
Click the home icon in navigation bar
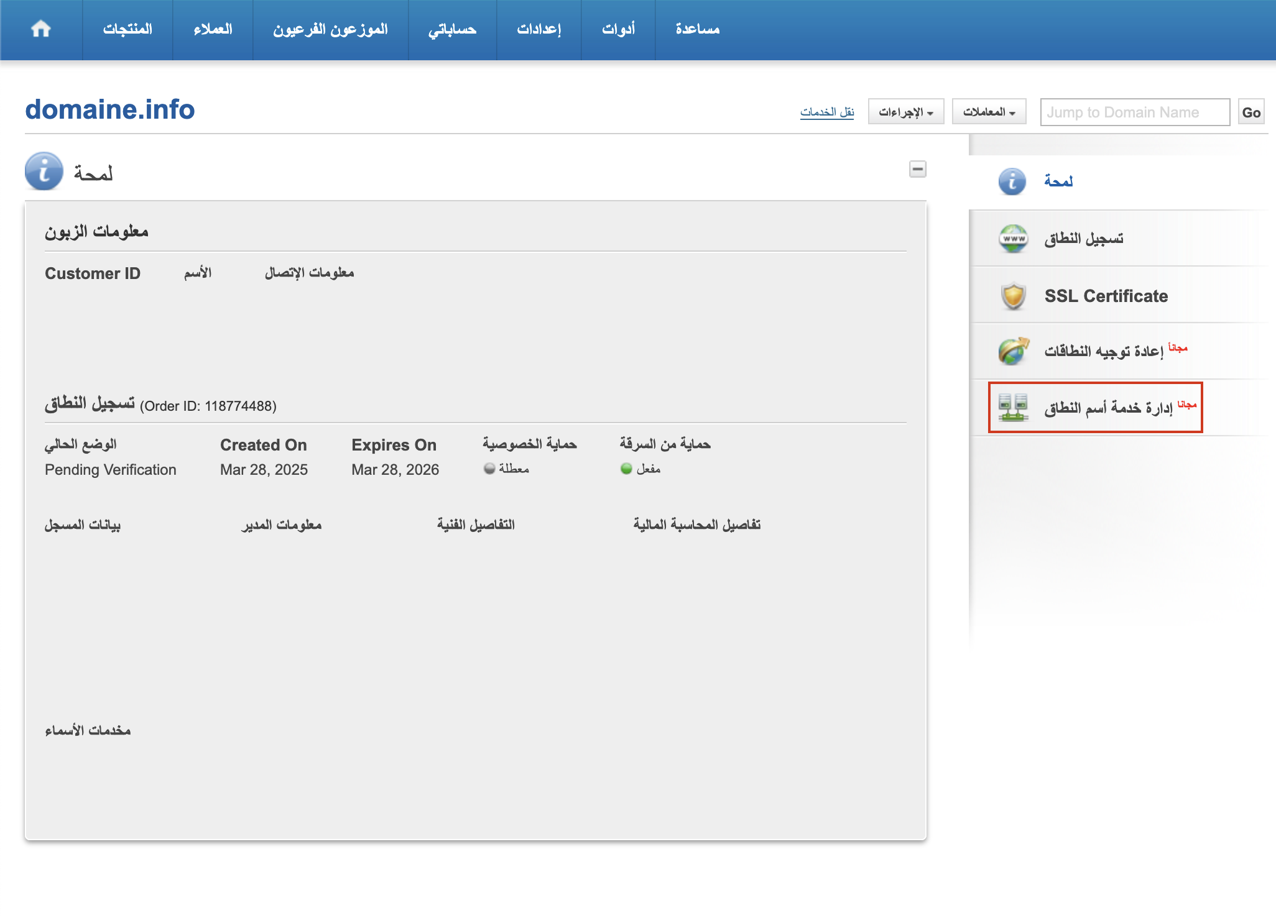pos(41,29)
